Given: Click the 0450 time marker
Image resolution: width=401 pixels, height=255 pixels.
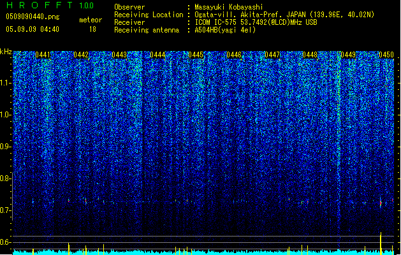Looking at the screenshot, I should [x=386, y=55].
